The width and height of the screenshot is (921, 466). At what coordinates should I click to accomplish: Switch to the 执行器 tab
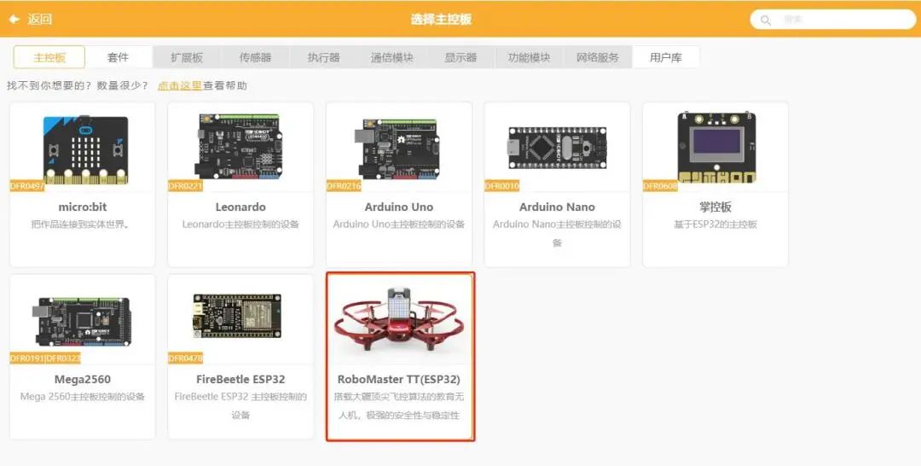(x=324, y=57)
